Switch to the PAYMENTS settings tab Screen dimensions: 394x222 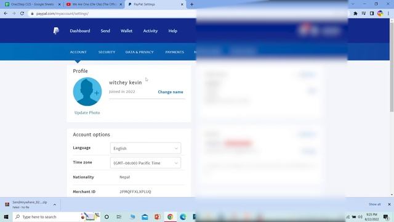(x=175, y=52)
